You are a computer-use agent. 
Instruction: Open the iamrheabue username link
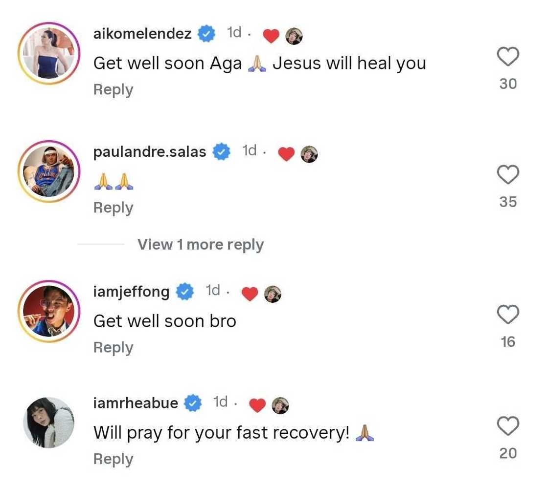(136, 403)
